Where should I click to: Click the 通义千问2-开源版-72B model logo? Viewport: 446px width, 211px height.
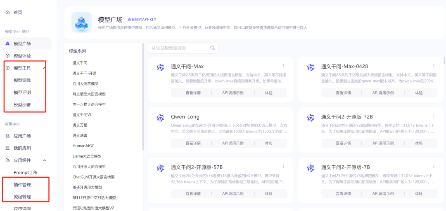tap(311, 118)
